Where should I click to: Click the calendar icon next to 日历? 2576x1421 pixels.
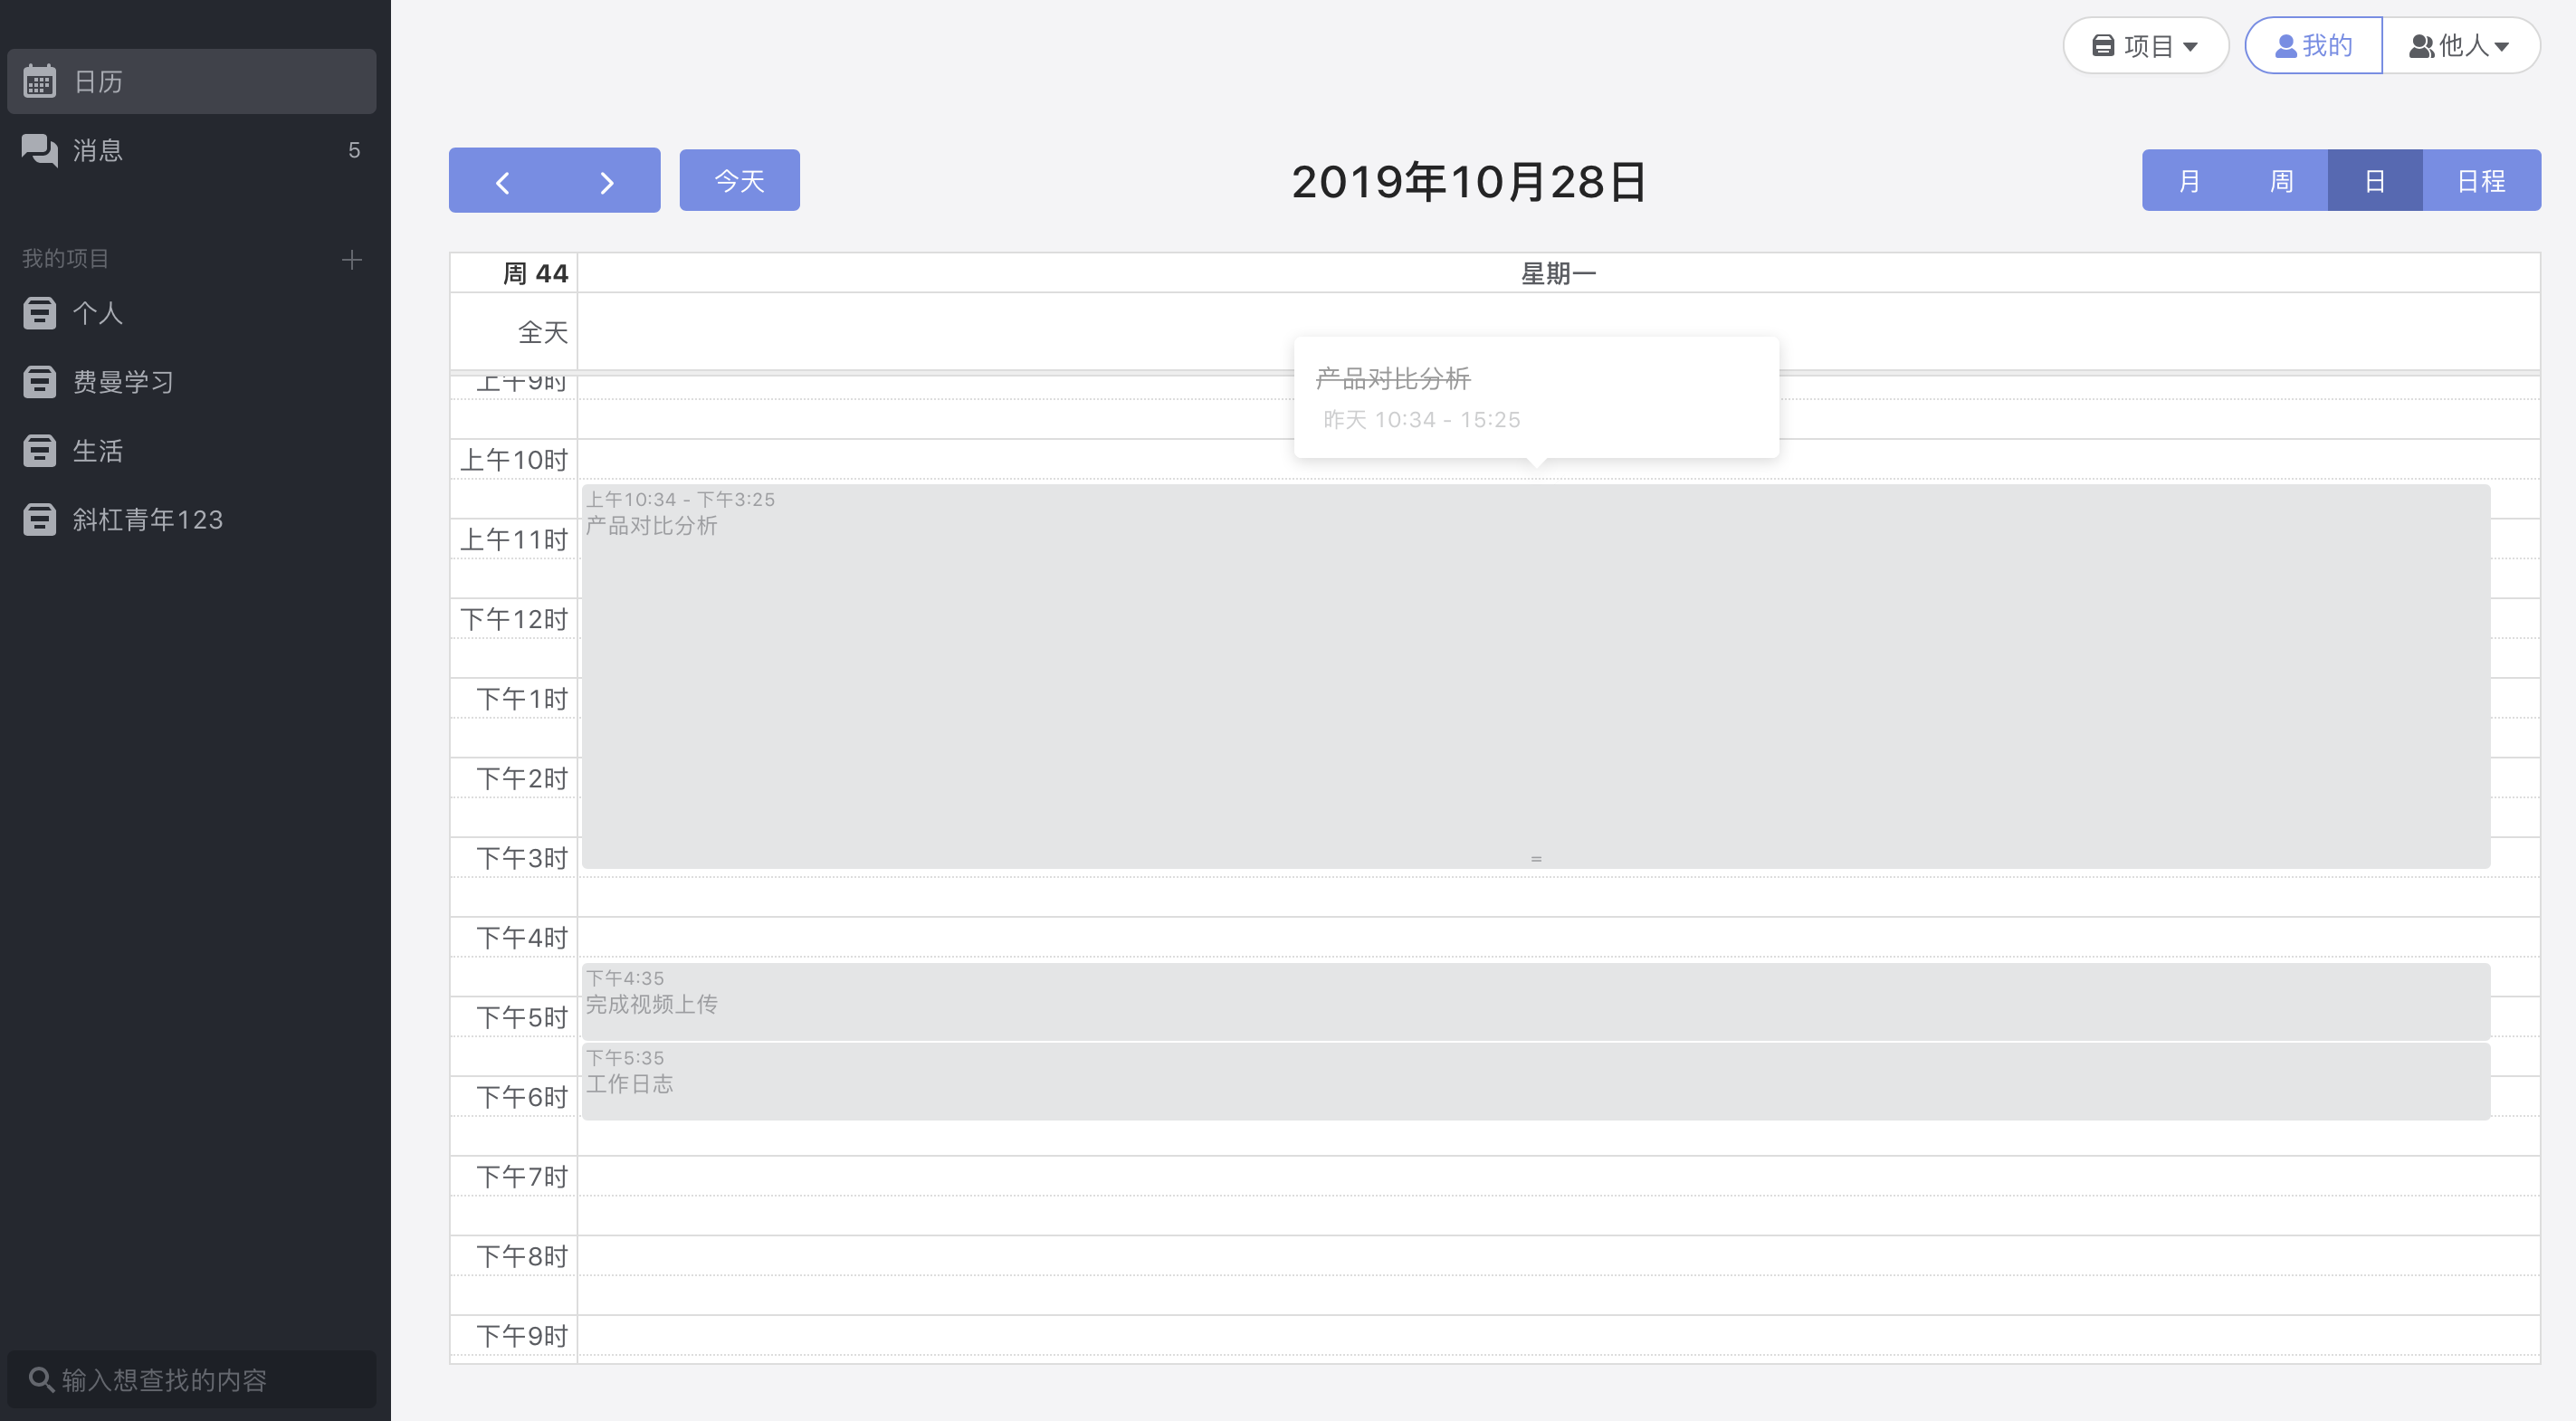pos(39,81)
